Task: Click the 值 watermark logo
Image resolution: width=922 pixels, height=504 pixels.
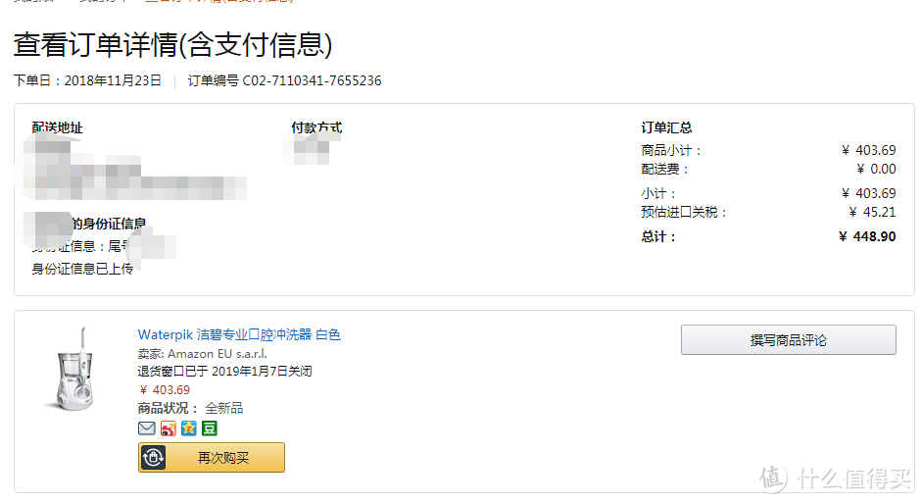Action: (x=774, y=479)
